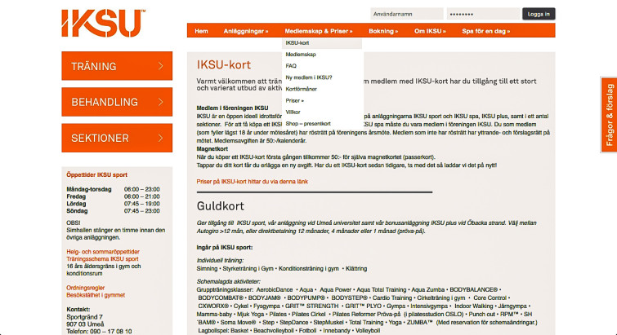The height and width of the screenshot is (335, 617).
Task: Follow the Priser på IKSU-kort link
Action: pos(253,182)
